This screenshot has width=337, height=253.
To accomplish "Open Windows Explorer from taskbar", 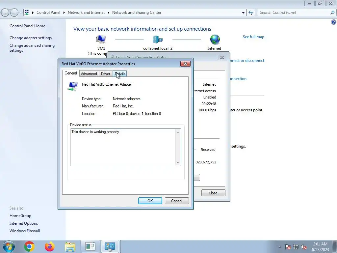I will point(70,246).
